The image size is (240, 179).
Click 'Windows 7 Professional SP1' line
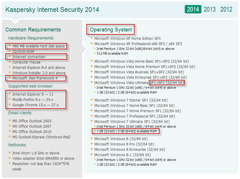[x=135, y=116]
